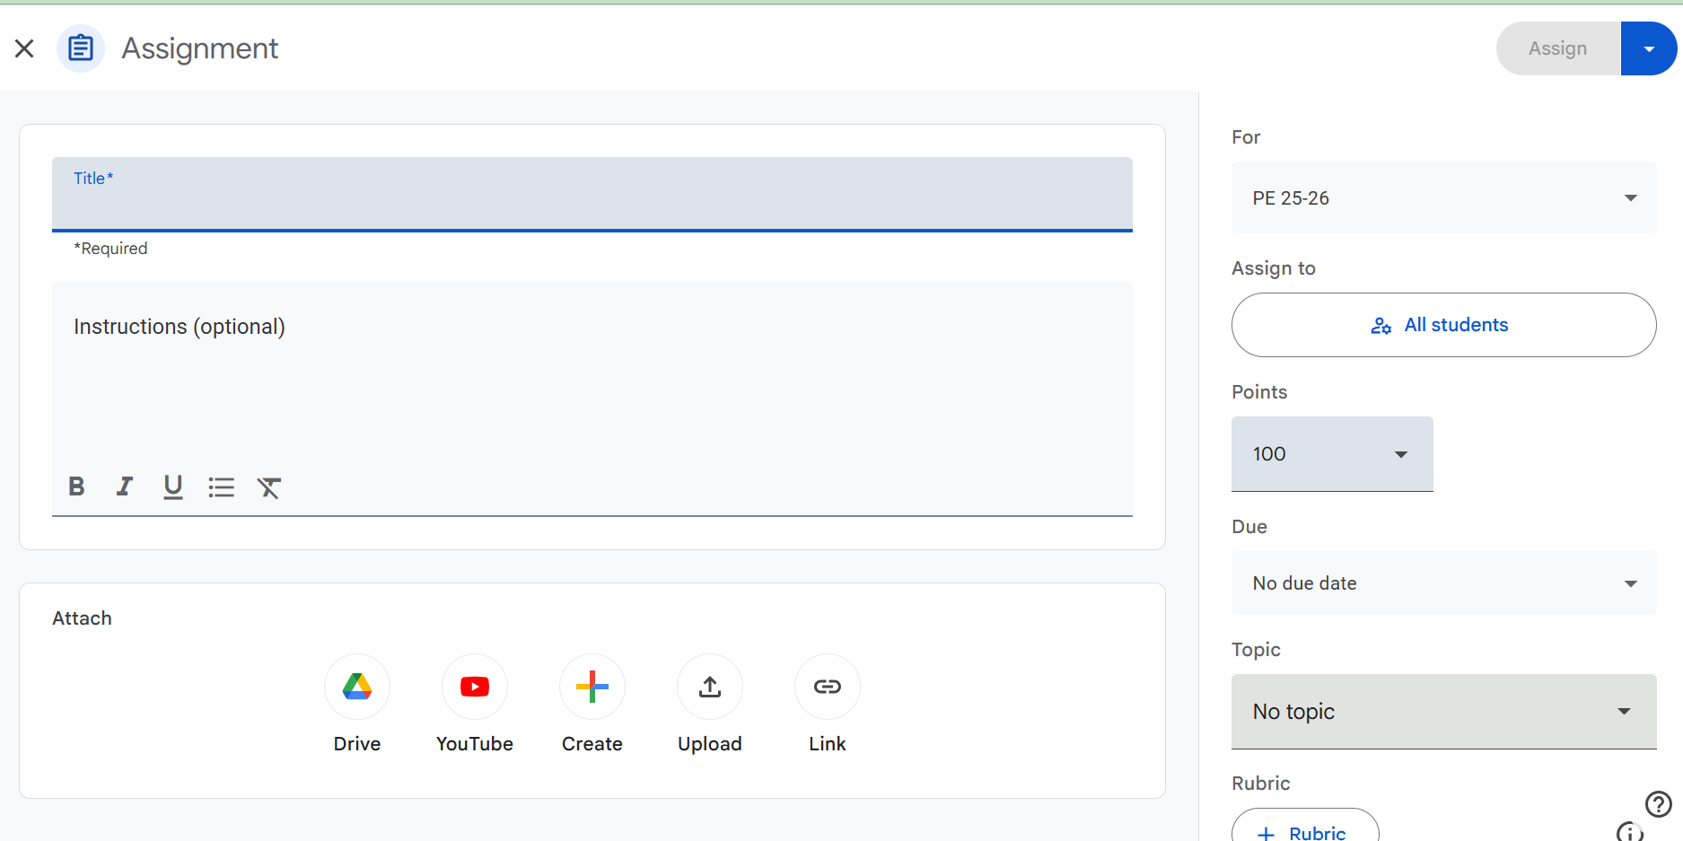The image size is (1683, 841).
Task: Click the remove formatting icon
Action: [x=269, y=486]
